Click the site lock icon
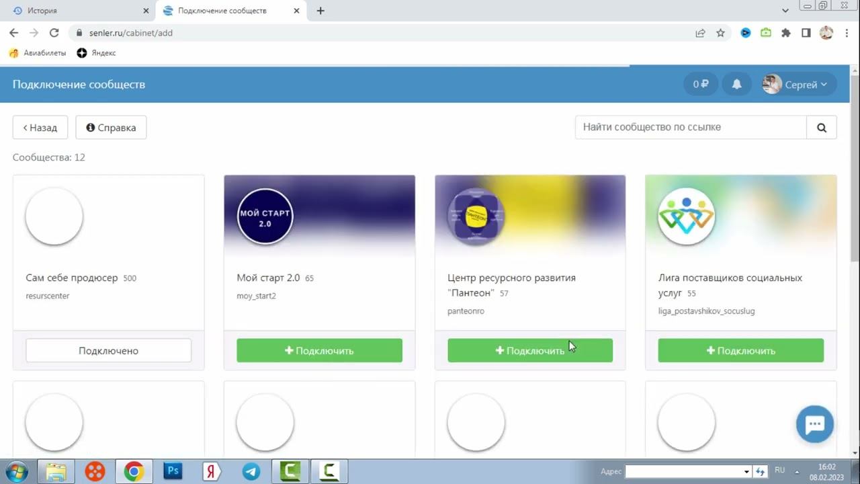 coord(79,32)
